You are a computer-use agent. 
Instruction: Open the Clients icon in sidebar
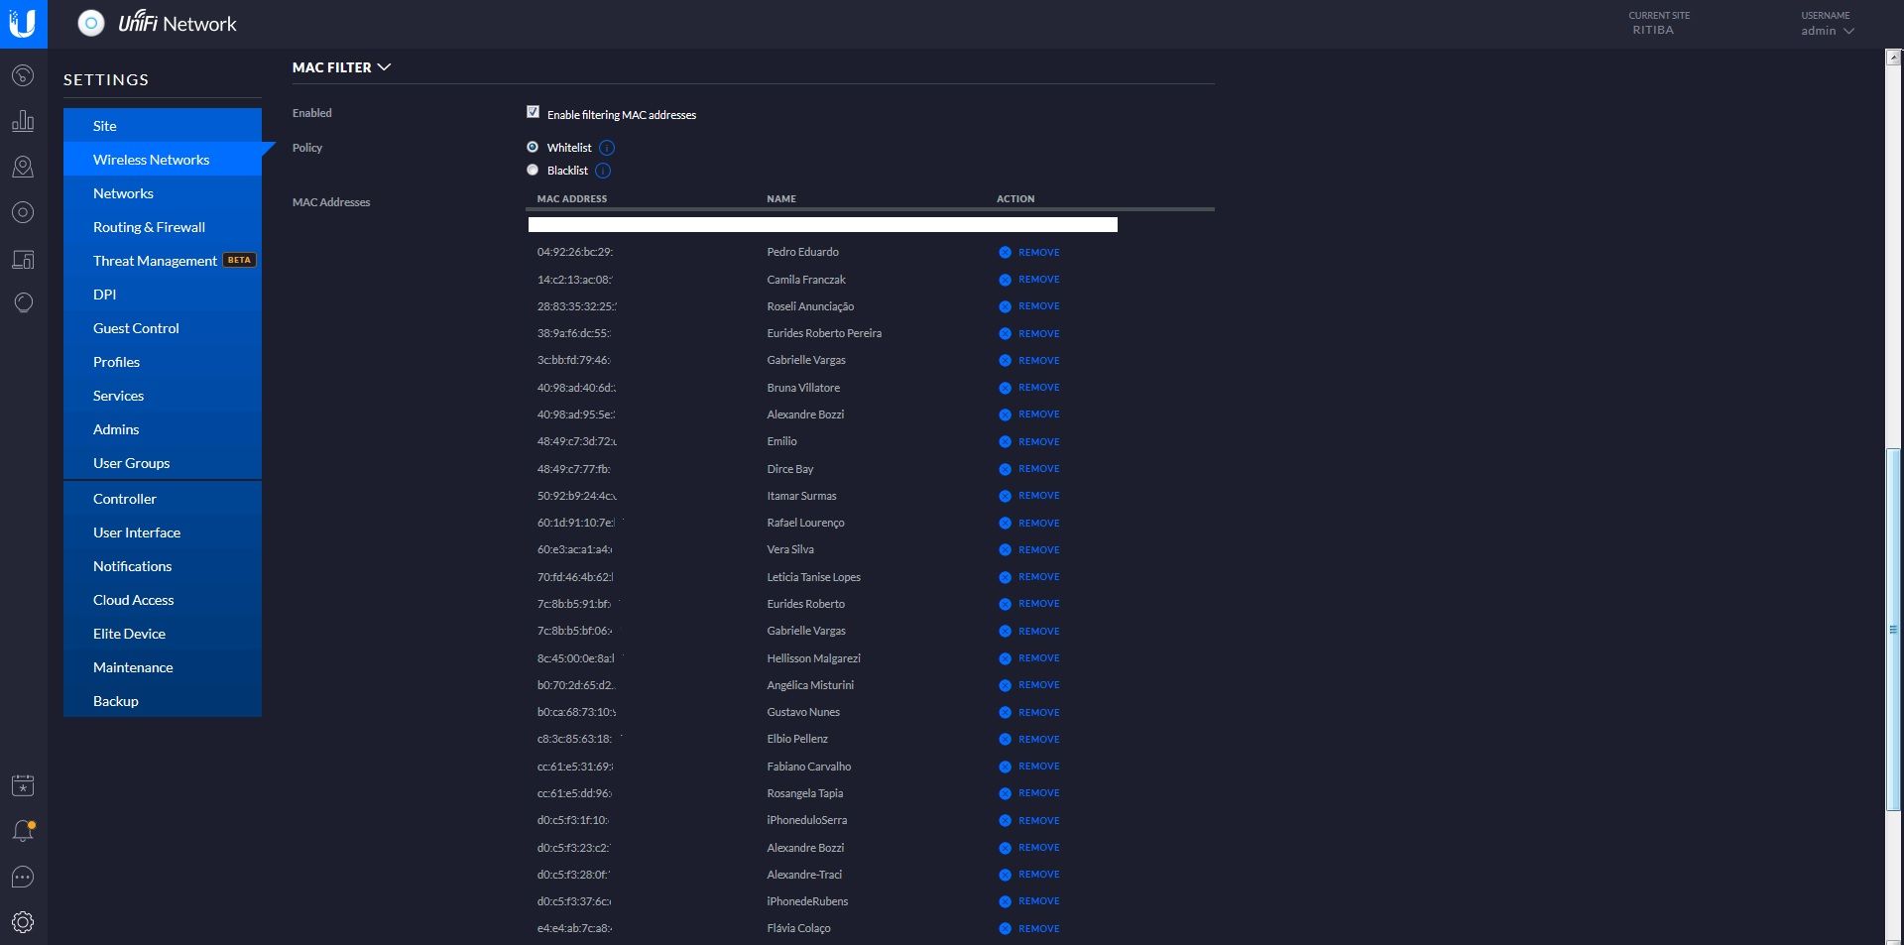pyautogui.click(x=23, y=259)
